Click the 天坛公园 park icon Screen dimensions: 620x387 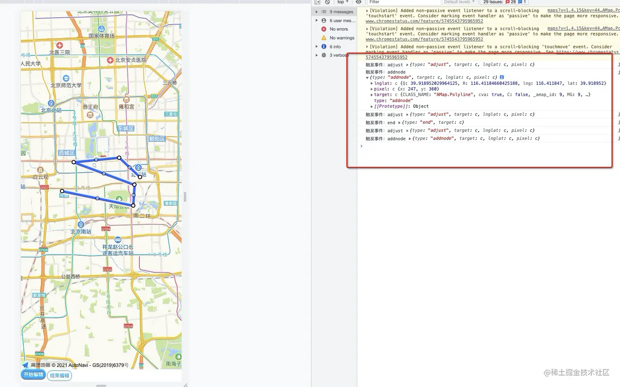pyautogui.click(x=119, y=199)
